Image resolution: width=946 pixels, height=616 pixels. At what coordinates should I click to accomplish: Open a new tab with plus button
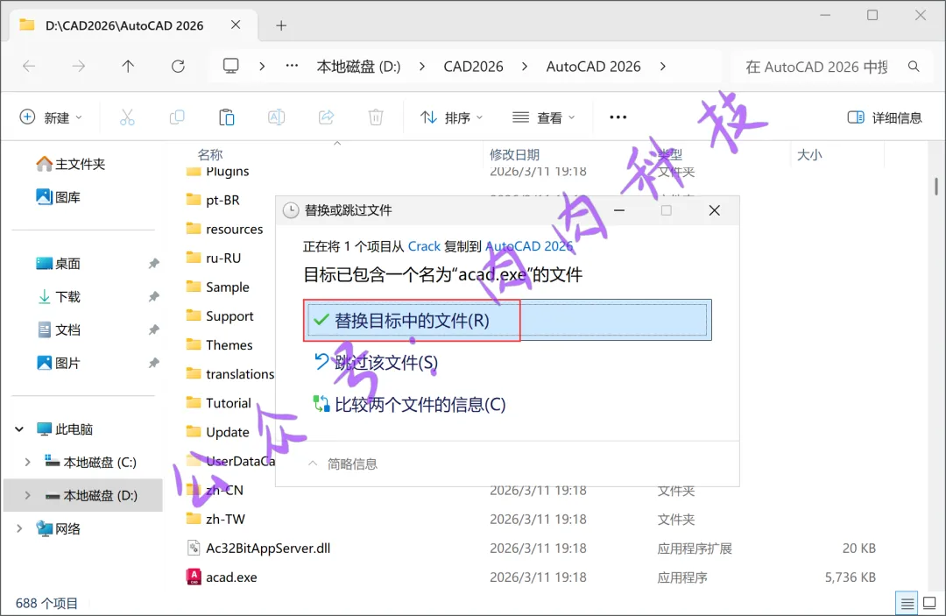click(281, 25)
